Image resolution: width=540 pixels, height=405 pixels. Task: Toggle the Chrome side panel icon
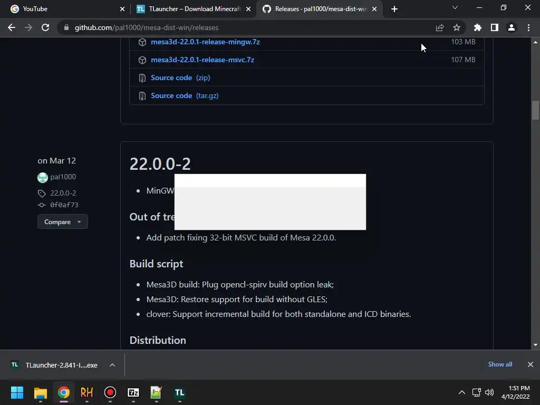[x=495, y=27]
